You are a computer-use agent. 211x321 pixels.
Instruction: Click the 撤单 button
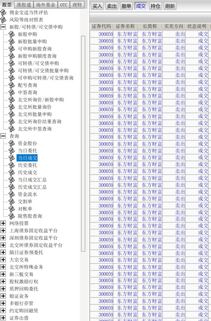tap(126, 6)
